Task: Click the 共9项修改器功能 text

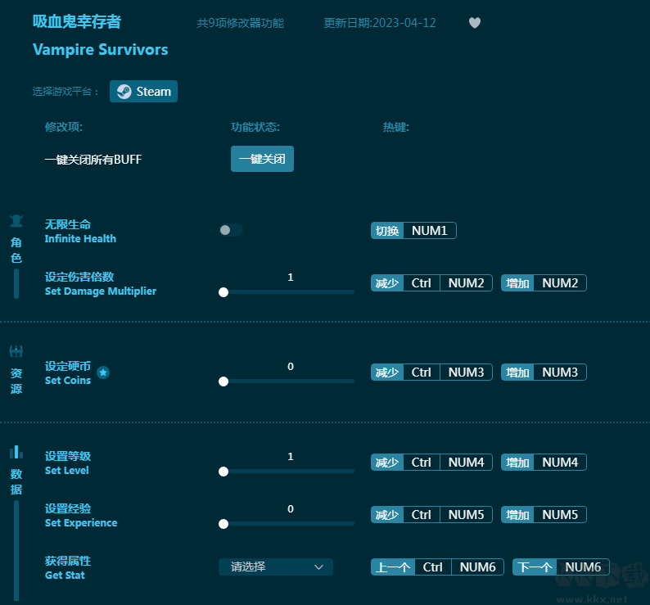Action: coord(241,23)
